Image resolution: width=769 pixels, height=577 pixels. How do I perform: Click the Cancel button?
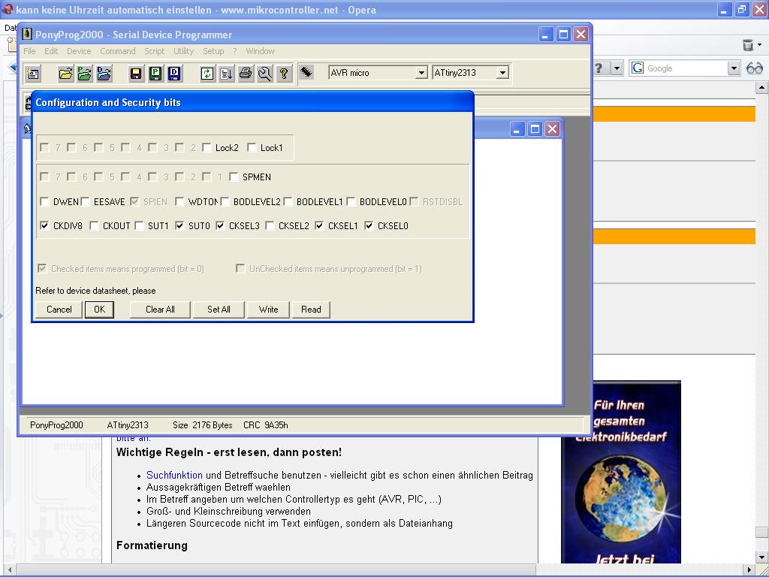coord(59,309)
